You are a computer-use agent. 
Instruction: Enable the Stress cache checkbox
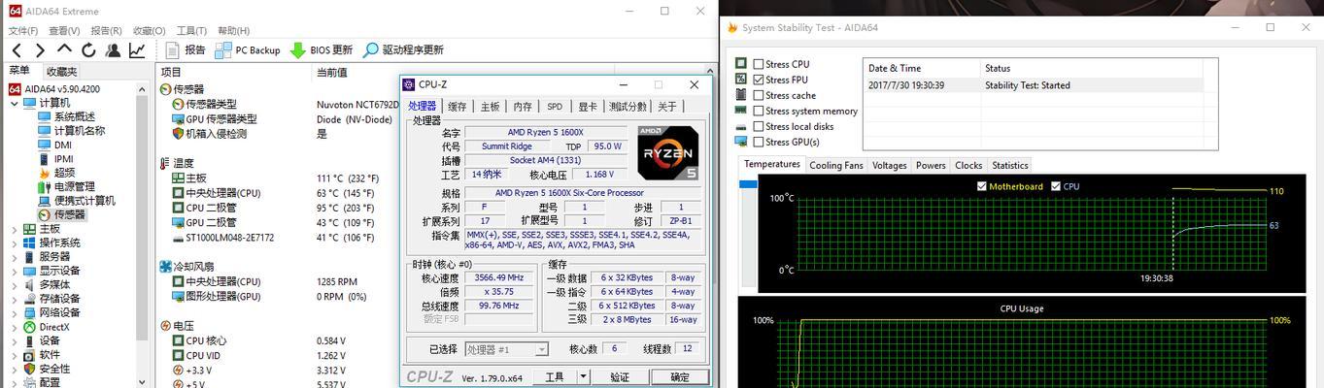tap(759, 95)
